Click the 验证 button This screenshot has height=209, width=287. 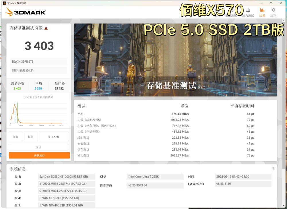[x=39, y=147]
